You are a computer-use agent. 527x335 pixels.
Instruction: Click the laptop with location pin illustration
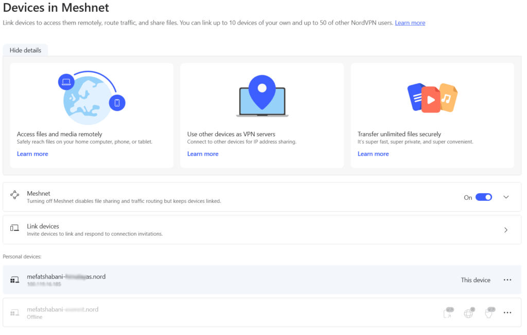pos(262,97)
